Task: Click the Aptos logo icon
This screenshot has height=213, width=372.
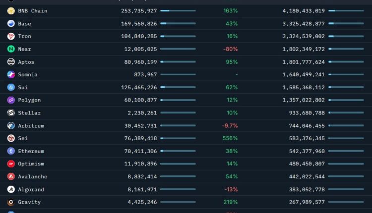Action: pos(11,62)
